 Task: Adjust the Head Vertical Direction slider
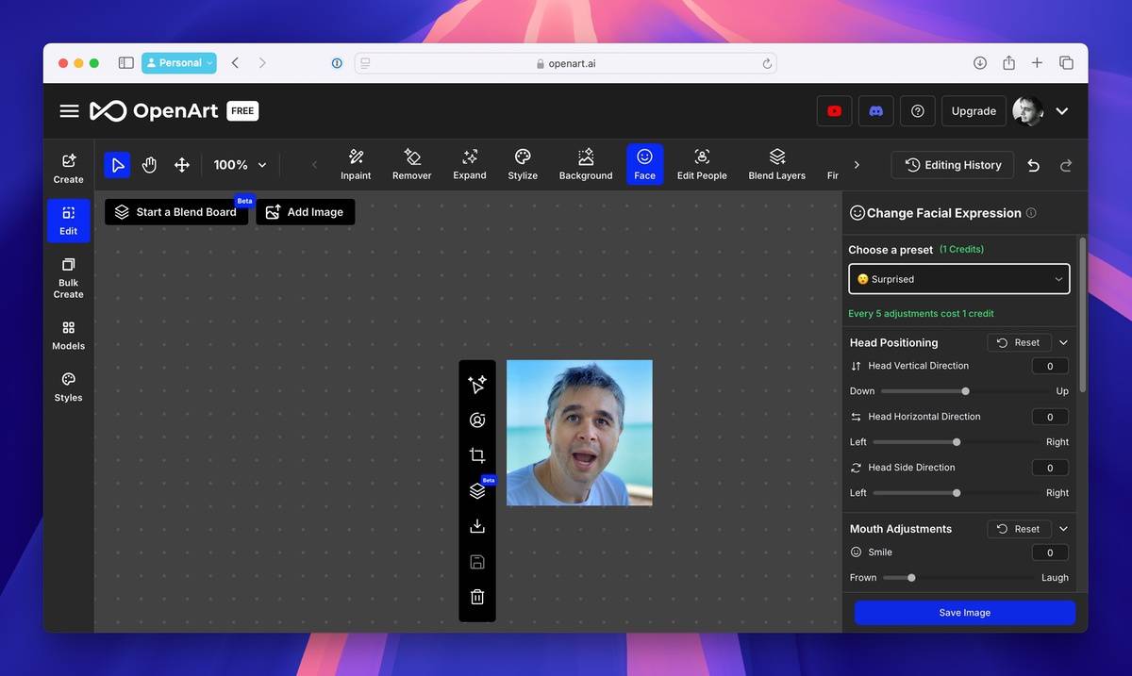pyautogui.click(x=965, y=391)
